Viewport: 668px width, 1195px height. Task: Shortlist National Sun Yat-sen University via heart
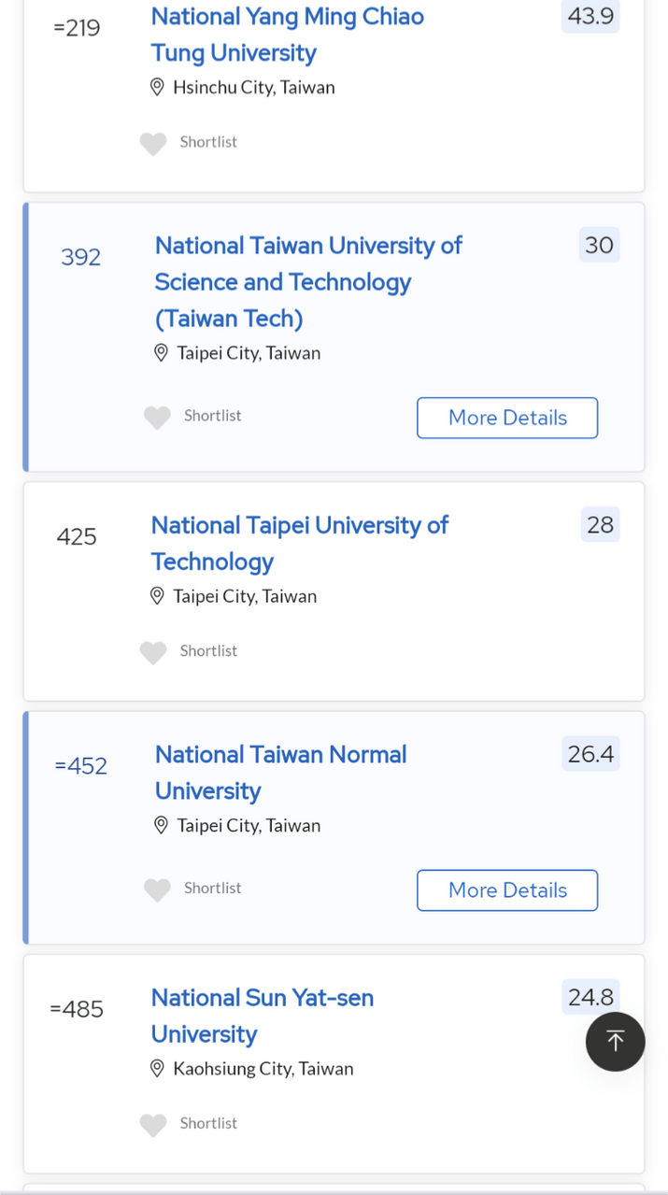coord(153,1125)
